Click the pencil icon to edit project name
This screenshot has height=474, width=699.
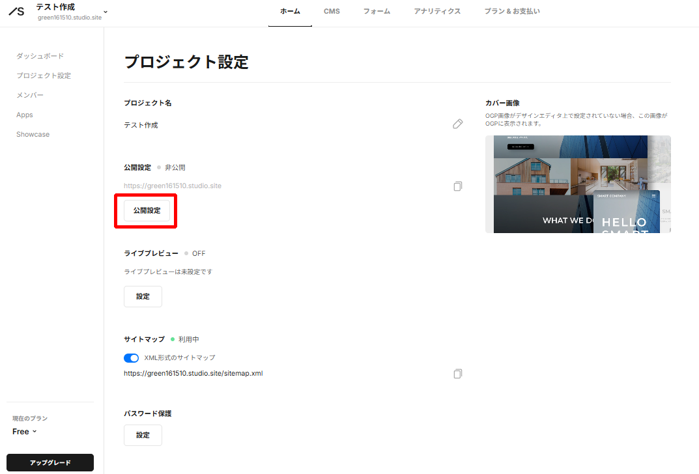coord(458,124)
